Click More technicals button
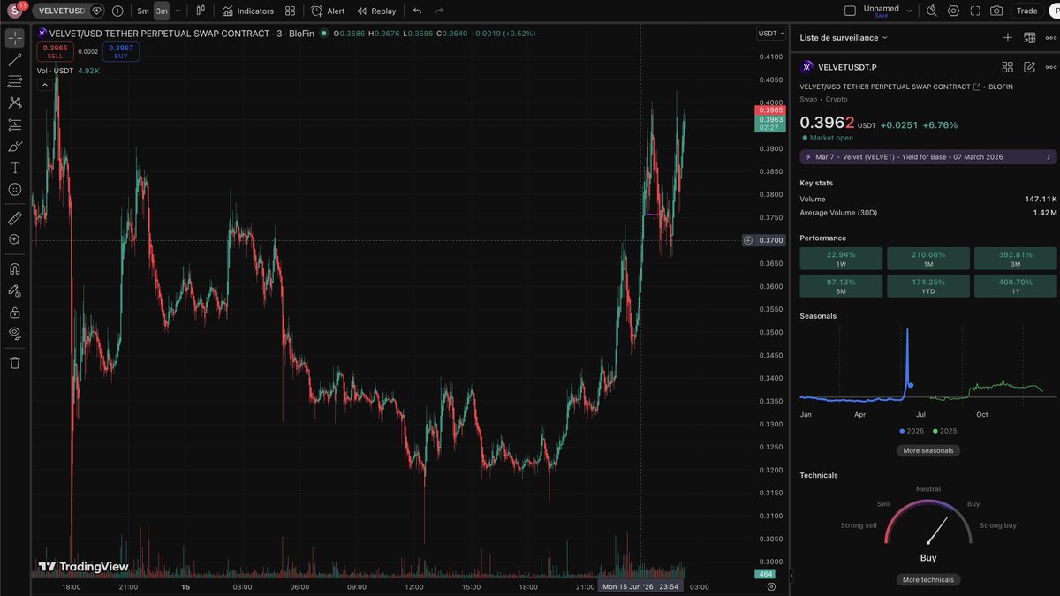The image size is (1060, 596). click(x=927, y=579)
